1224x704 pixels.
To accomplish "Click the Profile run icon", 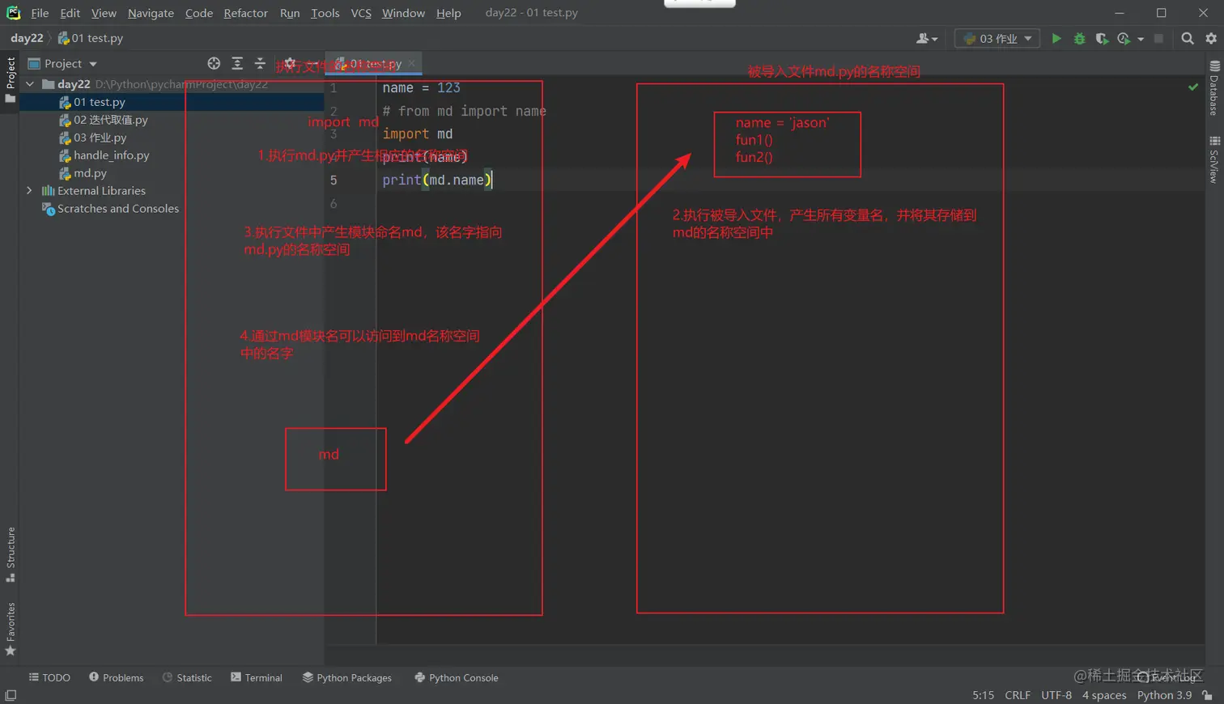I will [1124, 38].
